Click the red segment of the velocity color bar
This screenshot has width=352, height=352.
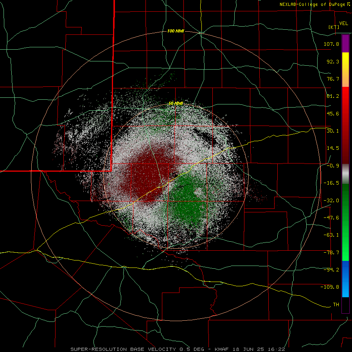[345, 125]
